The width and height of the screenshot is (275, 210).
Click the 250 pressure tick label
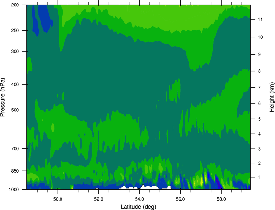click(15, 30)
